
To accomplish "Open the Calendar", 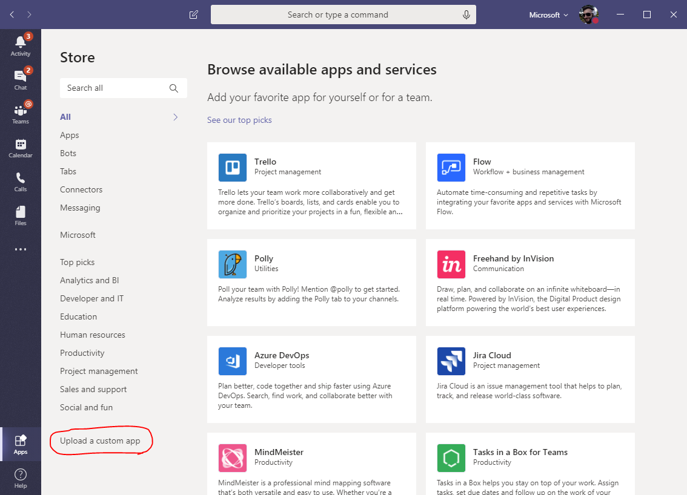I will [21, 148].
